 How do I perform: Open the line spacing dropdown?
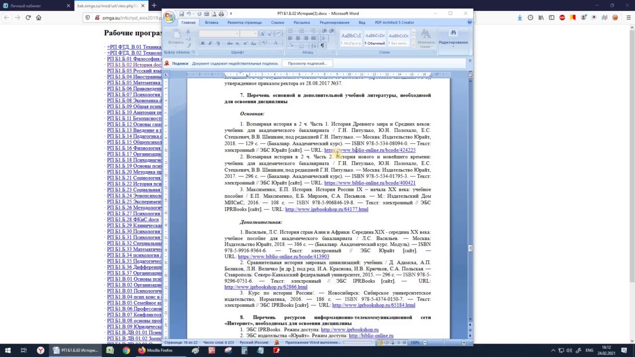pos(324,38)
